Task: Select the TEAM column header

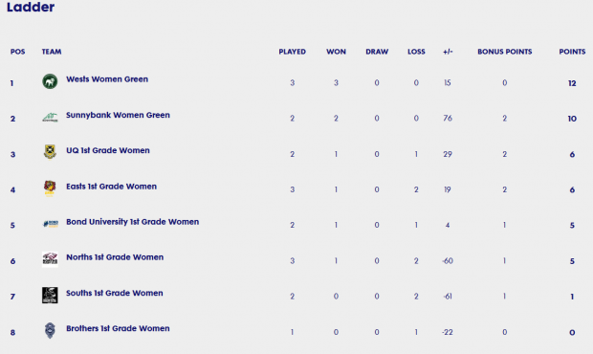Action: click(x=52, y=52)
